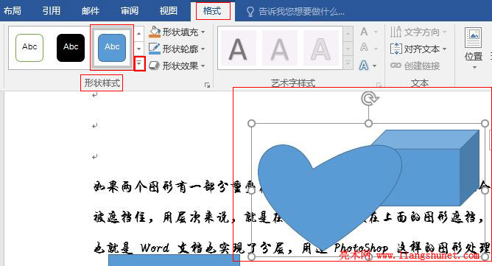Click the Shape Outline (形状轮廓) pen icon
This screenshot has height=266, width=492.
point(155,49)
